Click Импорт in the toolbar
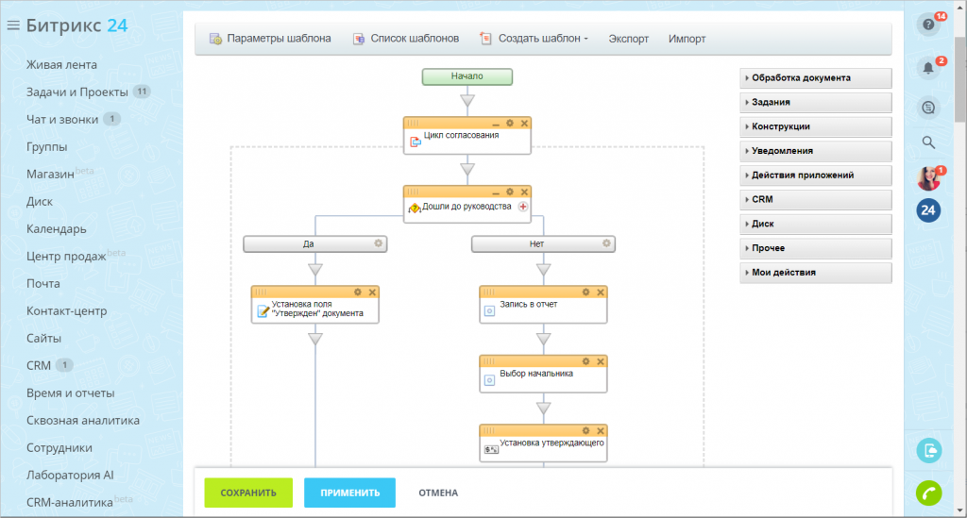967x518 pixels. (x=687, y=39)
